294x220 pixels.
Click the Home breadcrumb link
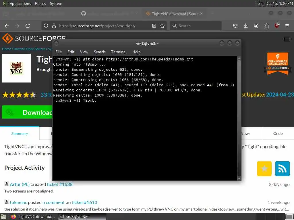(x=7, y=49)
